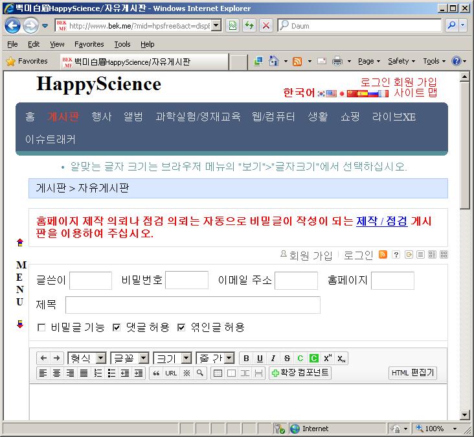The image size is (474, 437).
Task: Open the 과학실험/영재교육 navigation item
Action: click(x=198, y=117)
